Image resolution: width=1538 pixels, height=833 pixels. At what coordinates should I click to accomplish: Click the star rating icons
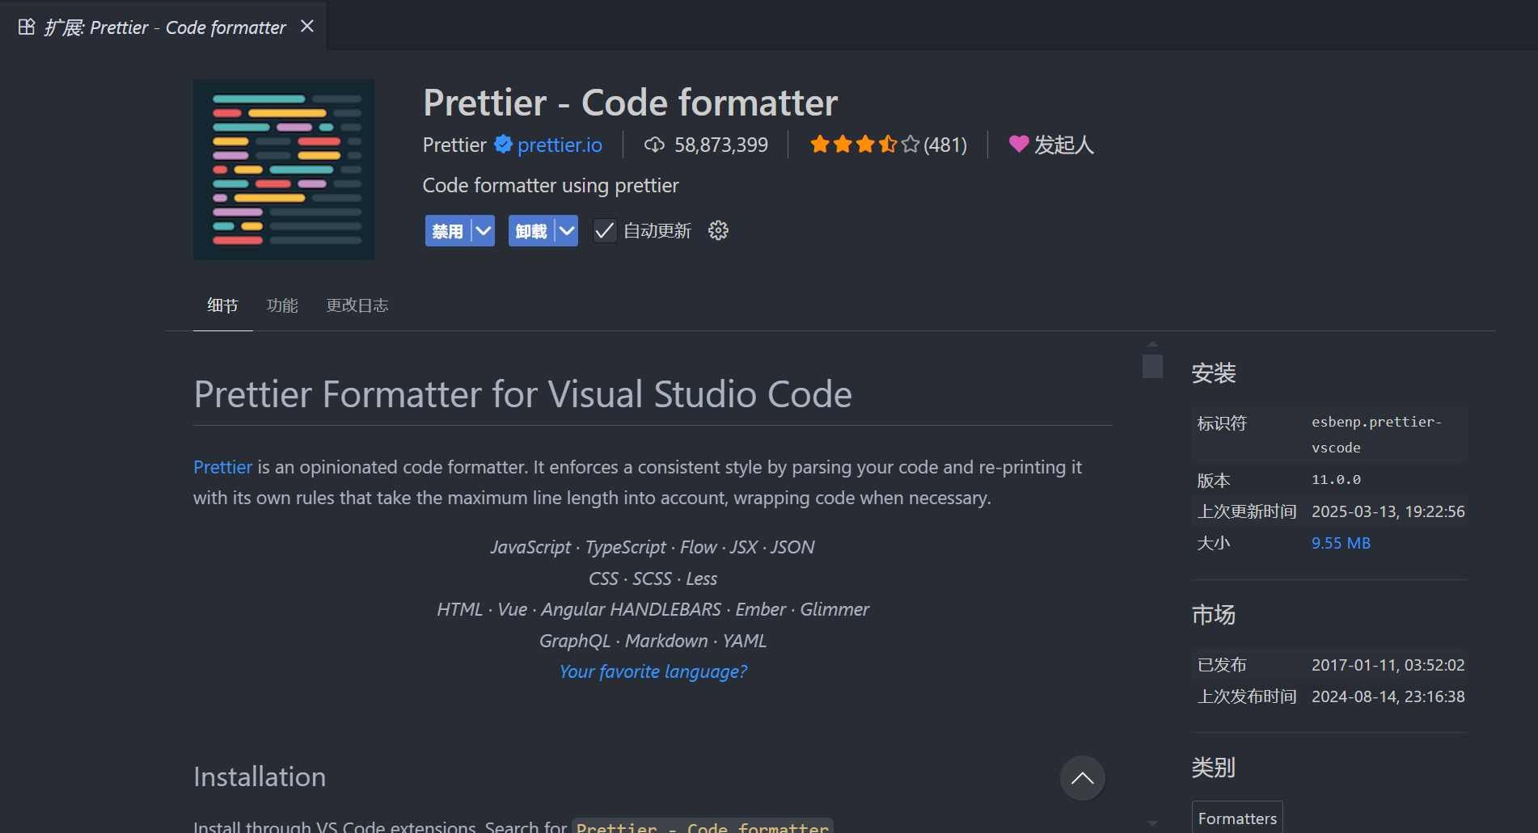864,145
